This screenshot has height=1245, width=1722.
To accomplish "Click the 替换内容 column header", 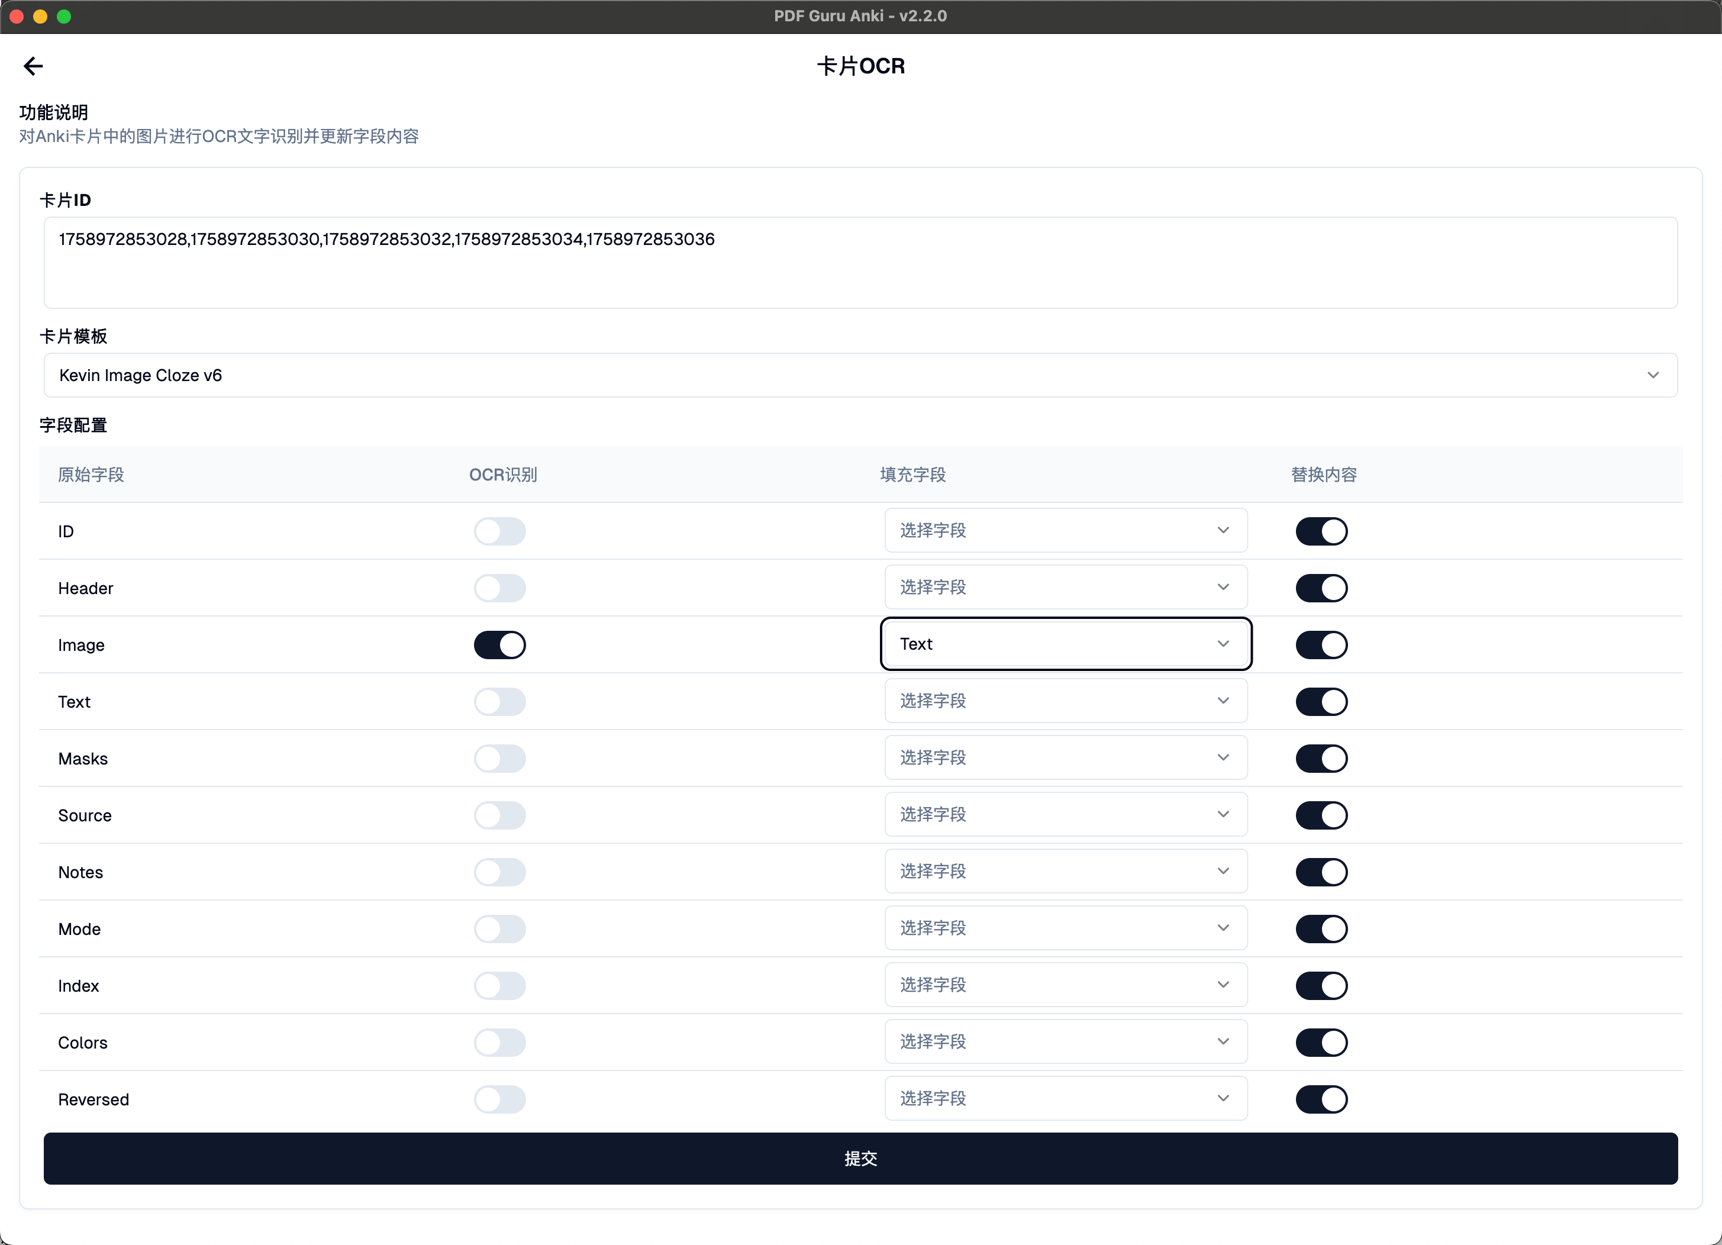I will coord(1323,475).
